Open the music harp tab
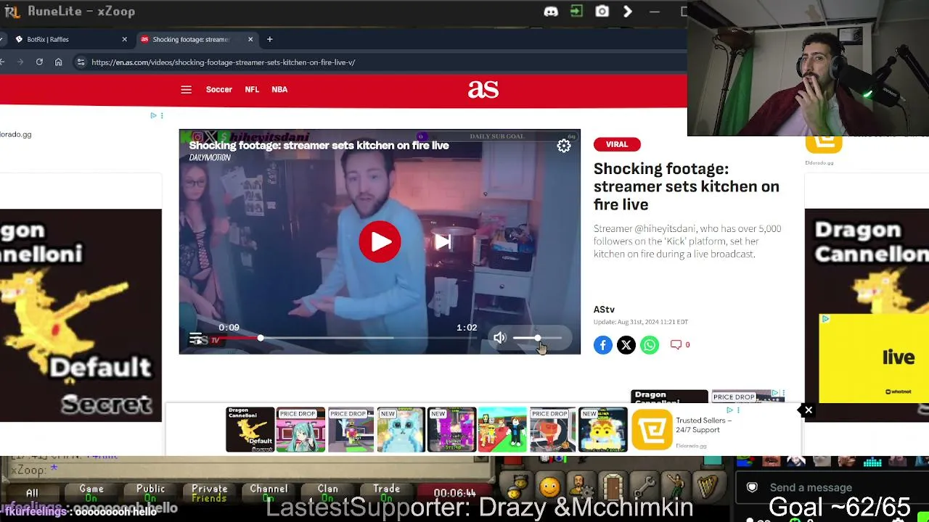The height and width of the screenshot is (522, 929). [x=708, y=487]
